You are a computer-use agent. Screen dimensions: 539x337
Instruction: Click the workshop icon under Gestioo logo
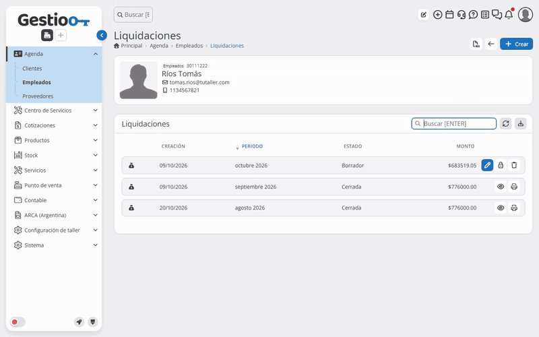click(x=47, y=35)
